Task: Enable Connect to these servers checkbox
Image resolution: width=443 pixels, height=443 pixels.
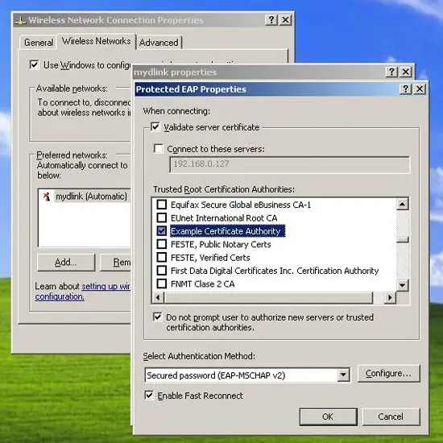Action: (x=159, y=149)
